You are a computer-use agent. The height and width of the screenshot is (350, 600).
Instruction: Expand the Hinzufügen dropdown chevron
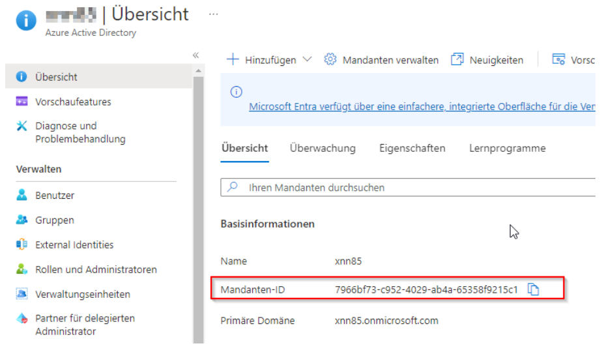tap(307, 59)
